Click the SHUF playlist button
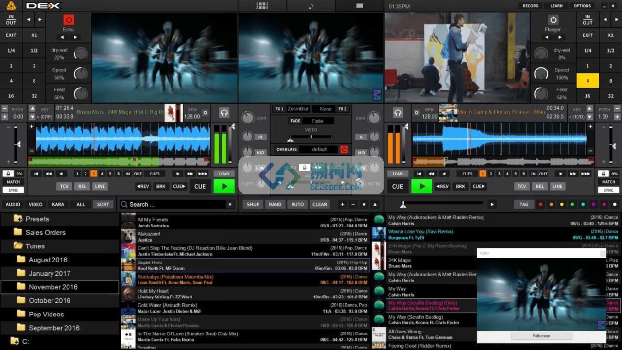The image size is (622, 350). pyautogui.click(x=253, y=204)
